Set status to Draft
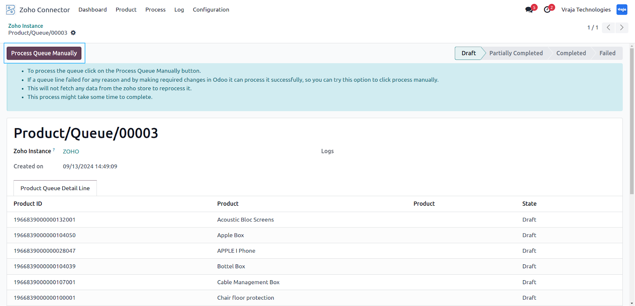The width and height of the screenshot is (635, 306). (x=468, y=53)
